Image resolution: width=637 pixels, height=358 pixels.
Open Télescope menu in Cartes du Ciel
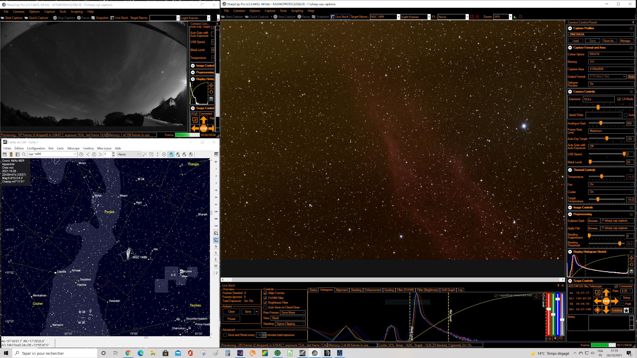pyautogui.click(x=73, y=148)
